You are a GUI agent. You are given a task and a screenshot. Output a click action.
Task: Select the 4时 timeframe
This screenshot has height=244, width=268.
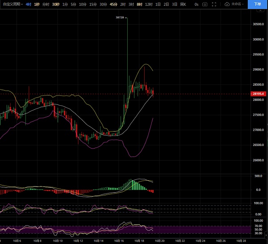[x=29, y=4]
